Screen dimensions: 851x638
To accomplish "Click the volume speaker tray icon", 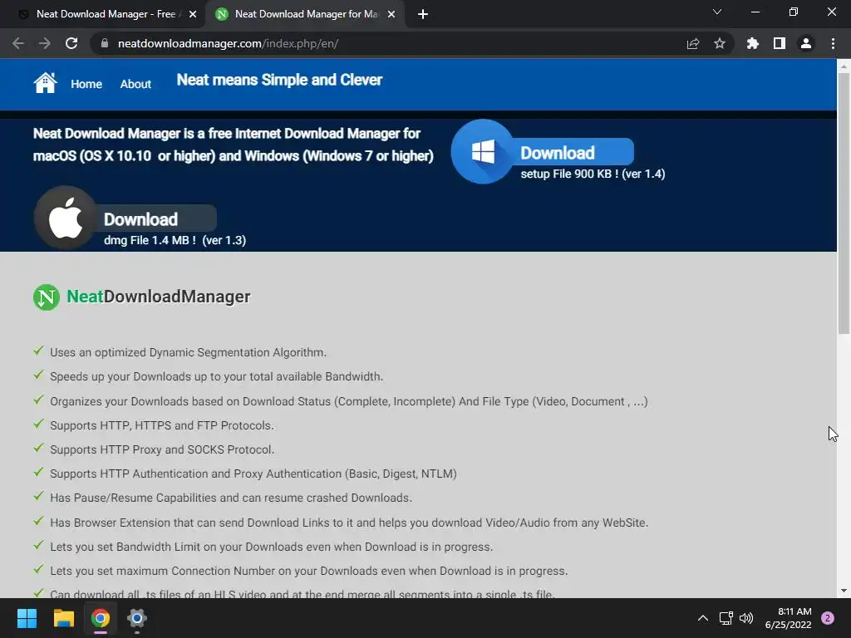I will 746,618.
